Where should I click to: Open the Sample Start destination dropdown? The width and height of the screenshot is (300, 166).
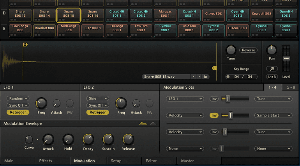point(273,115)
